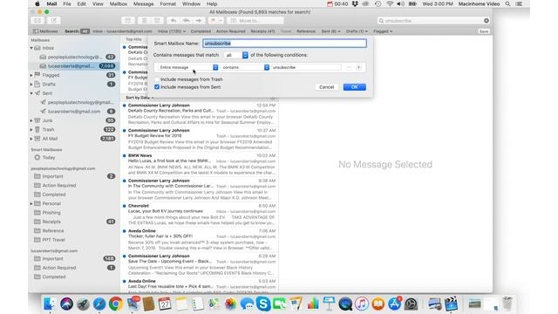The image size is (558, 314).
Task: Open Finder from the dock
Action: (49, 304)
